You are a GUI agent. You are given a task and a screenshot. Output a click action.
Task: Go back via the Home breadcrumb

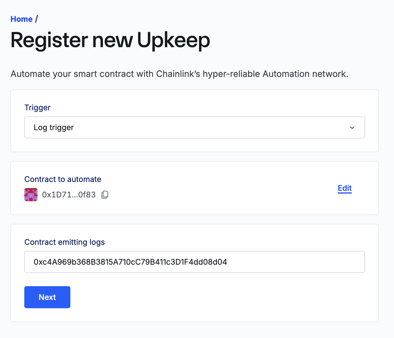pos(22,19)
